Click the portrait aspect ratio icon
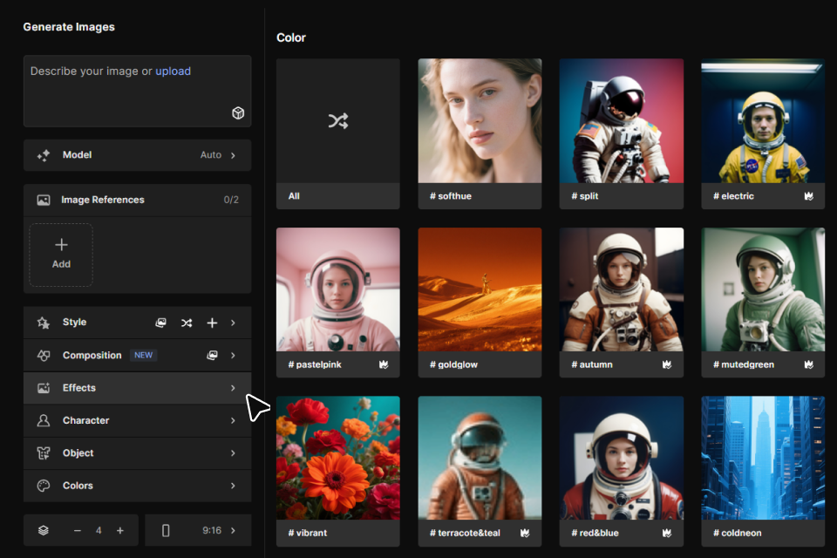Screen dimensions: 837x558 166,530
